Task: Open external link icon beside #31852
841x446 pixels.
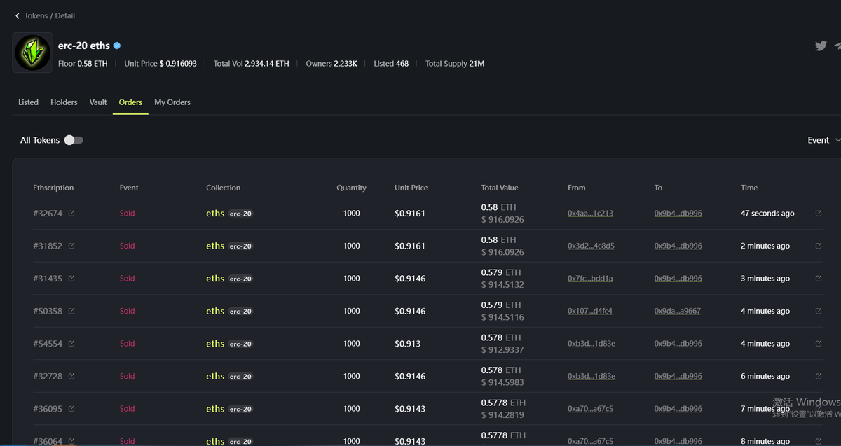Action: [71, 246]
